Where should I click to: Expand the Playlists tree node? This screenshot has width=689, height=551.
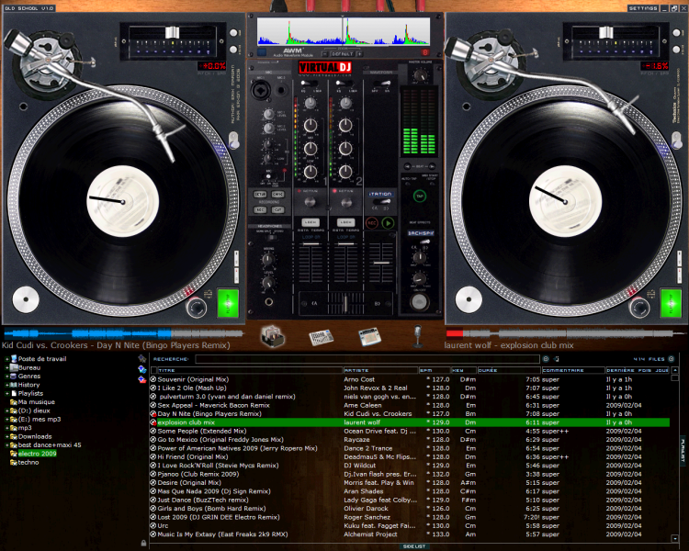click(x=7, y=393)
